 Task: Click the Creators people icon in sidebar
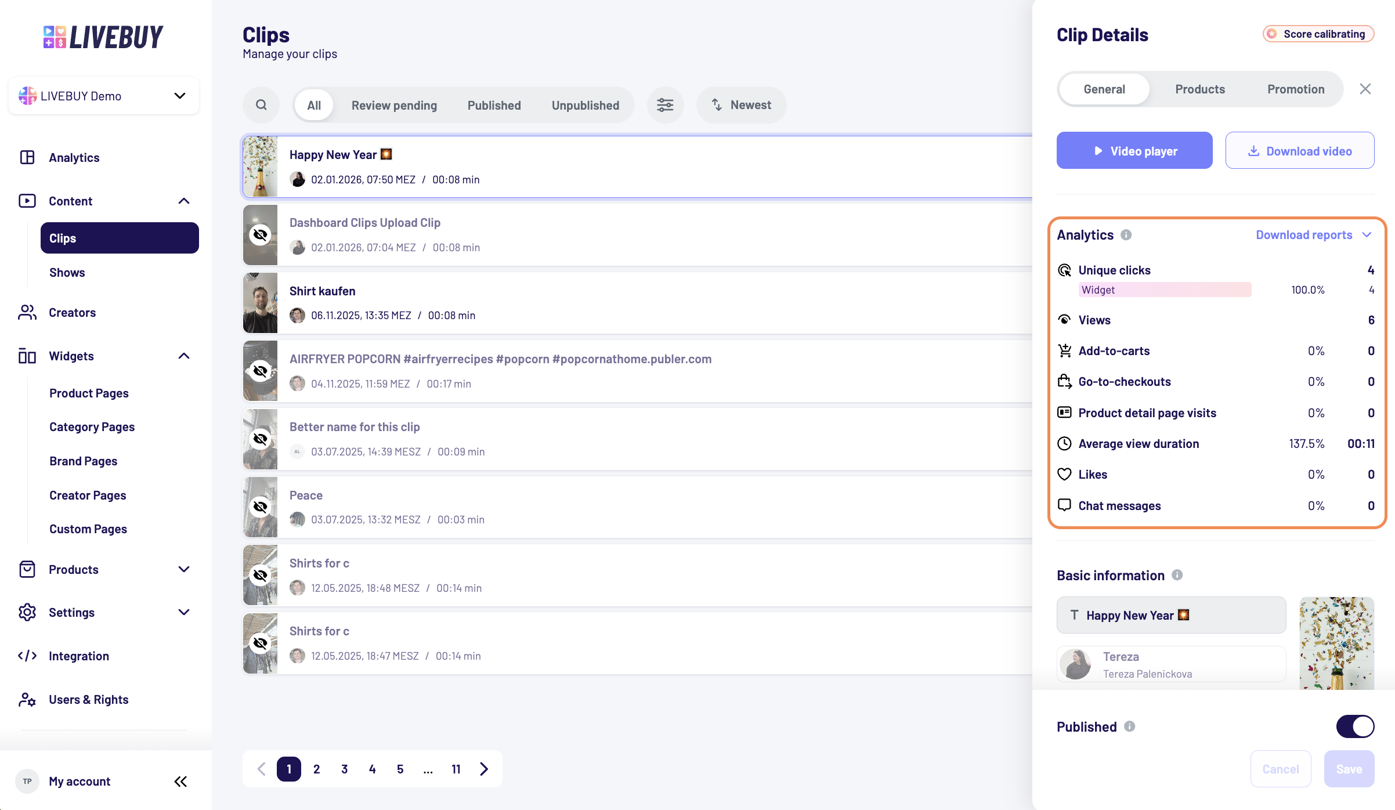[27, 312]
